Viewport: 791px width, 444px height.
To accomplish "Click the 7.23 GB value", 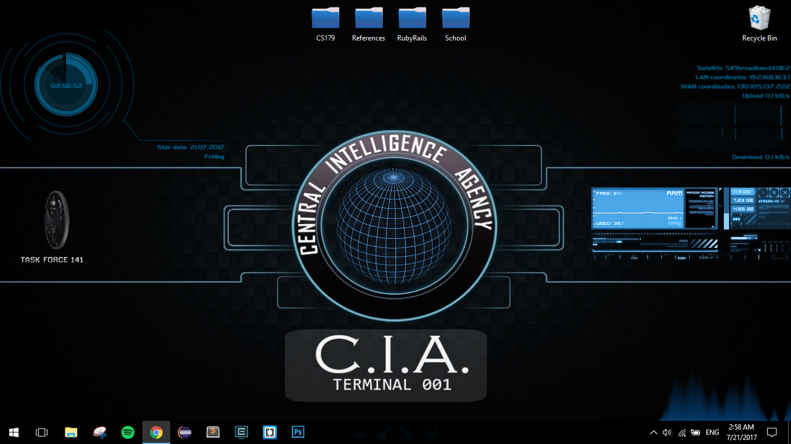I will (x=742, y=201).
